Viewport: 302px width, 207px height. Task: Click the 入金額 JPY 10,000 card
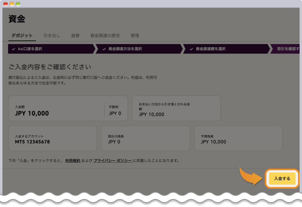(x=56, y=108)
